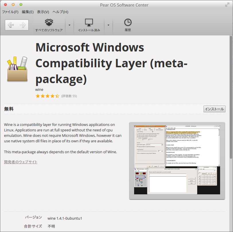Open the 開発者のウェブサイト link
Screen dimensions: 233x232
tap(21, 162)
